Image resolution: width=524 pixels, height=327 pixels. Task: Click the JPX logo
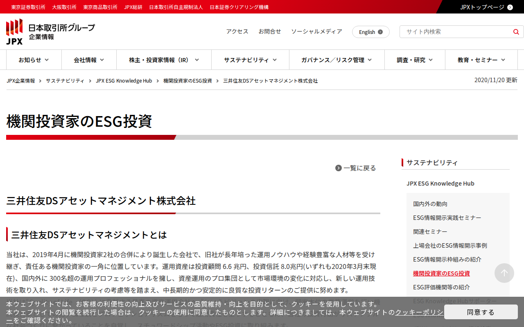coord(50,31)
